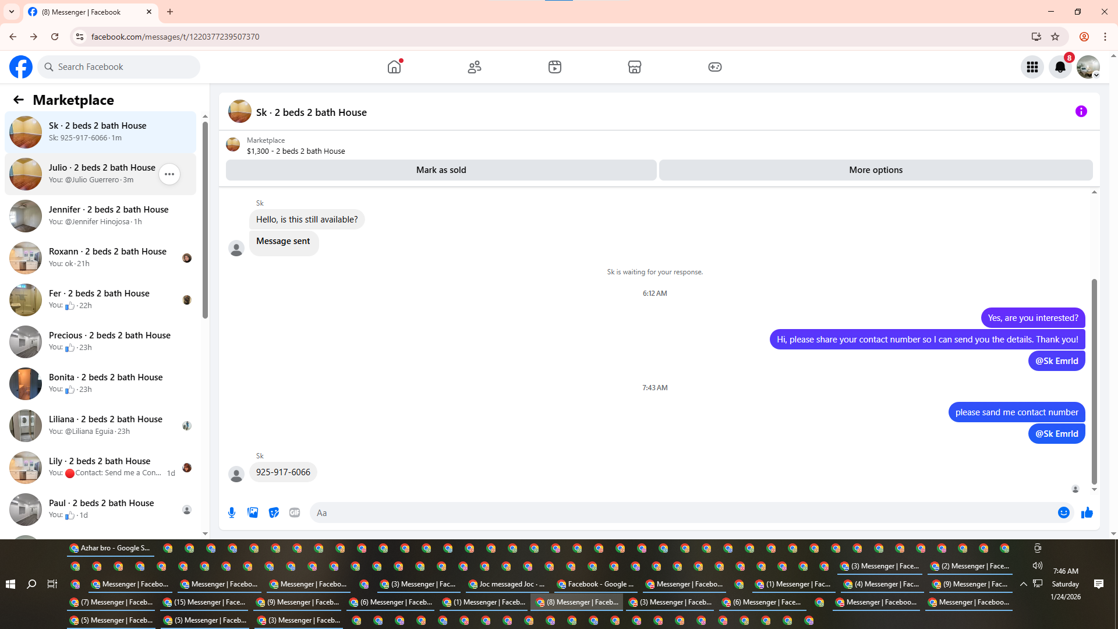Open the emoji picker smiley icon

pos(1063,513)
